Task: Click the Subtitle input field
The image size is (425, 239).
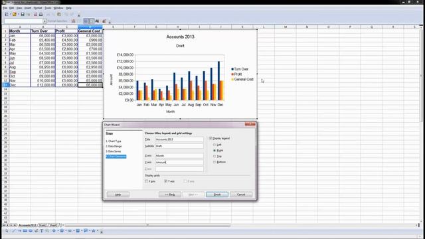Action: pos(179,146)
